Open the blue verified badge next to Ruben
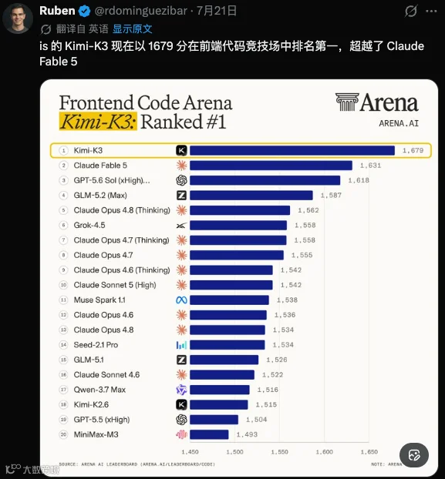445x479 pixels. pos(84,12)
